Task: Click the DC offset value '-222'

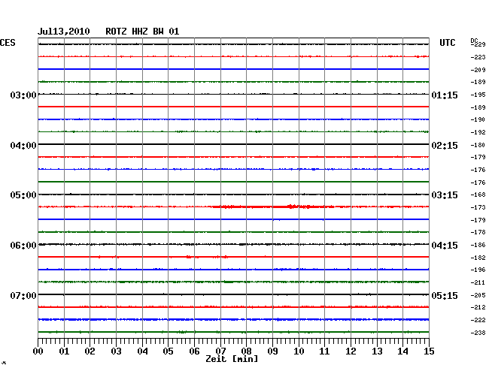Action: [x=478, y=320]
